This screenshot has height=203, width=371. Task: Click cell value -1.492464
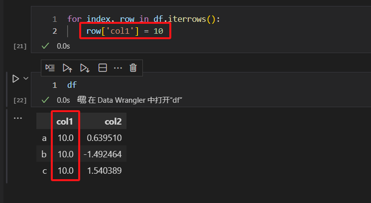click(x=103, y=154)
